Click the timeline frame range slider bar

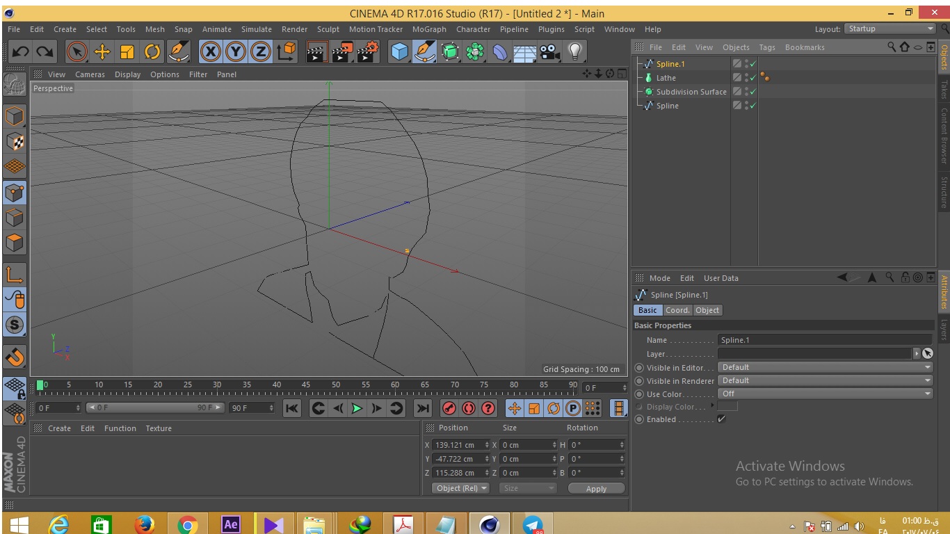pyautogui.click(x=155, y=407)
